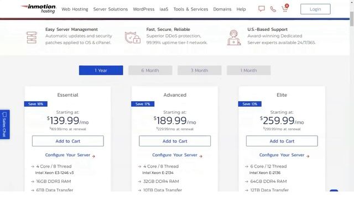Screen dimensions: 354x199
Task: Click the $229.99/mo at renewal note
Action: point(175,129)
